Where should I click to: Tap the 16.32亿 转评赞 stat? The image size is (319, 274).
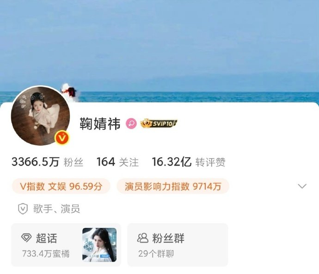pyautogui.click(x=189, y=162)
